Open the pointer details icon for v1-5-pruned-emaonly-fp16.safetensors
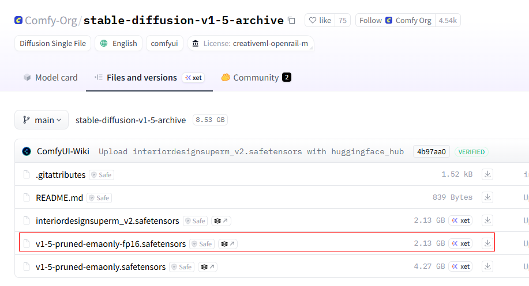529x286 pixels. click(228, 243)
